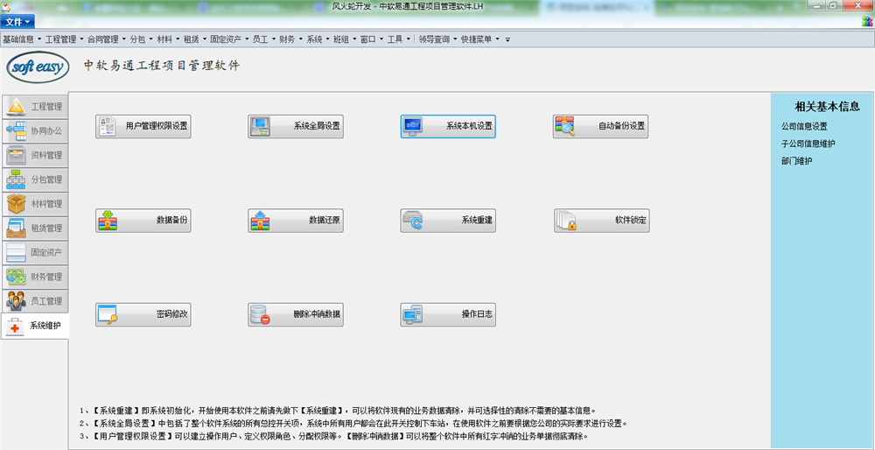Image resolution: width=875 pixels, height=450 pixels.
Task: Select the 材料管理 sidebar tab label
Action: [x=46, y=204]
